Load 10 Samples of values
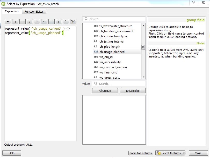 133,91
